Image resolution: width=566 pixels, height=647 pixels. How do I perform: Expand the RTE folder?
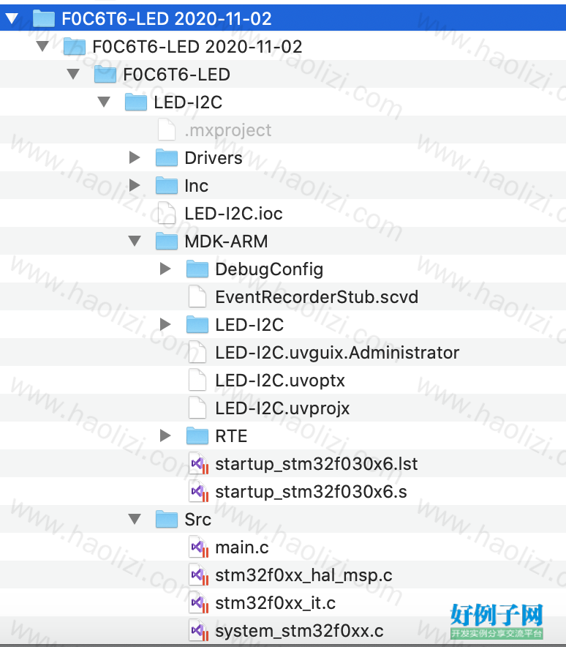pos(165,435)
